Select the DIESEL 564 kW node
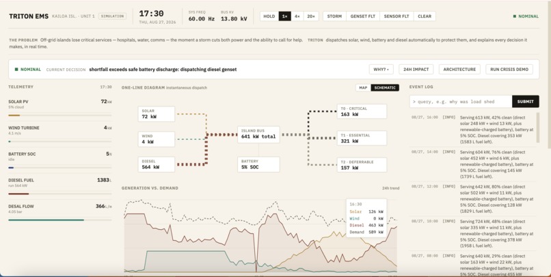 157,164
